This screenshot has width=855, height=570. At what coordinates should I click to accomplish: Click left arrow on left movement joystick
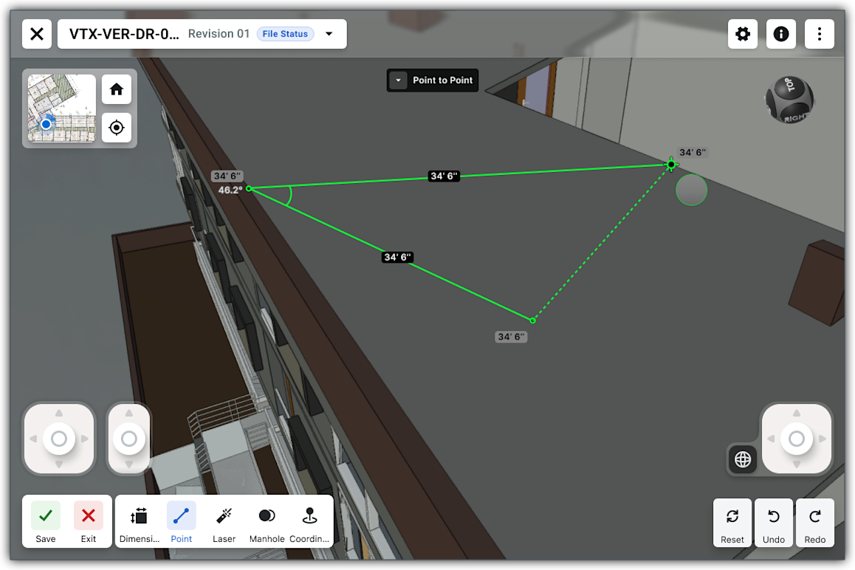[33, 439]
